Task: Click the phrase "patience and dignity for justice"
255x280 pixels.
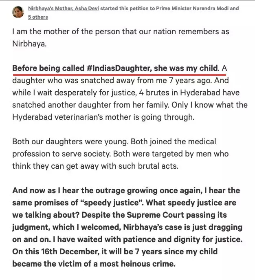Action: 183,240
